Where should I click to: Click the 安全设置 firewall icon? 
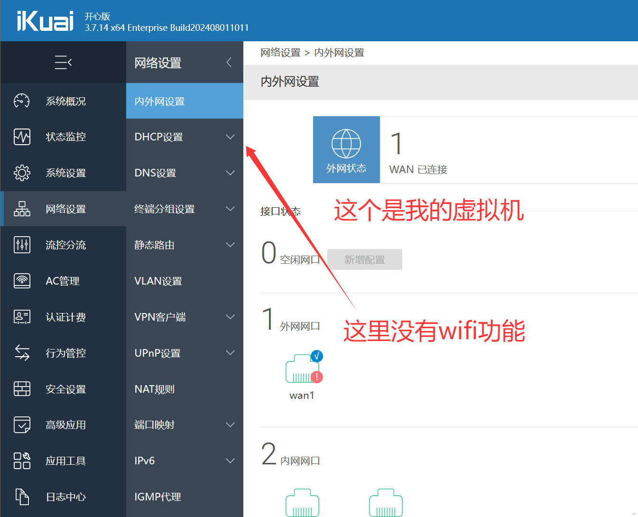click(x=22, y=389)
